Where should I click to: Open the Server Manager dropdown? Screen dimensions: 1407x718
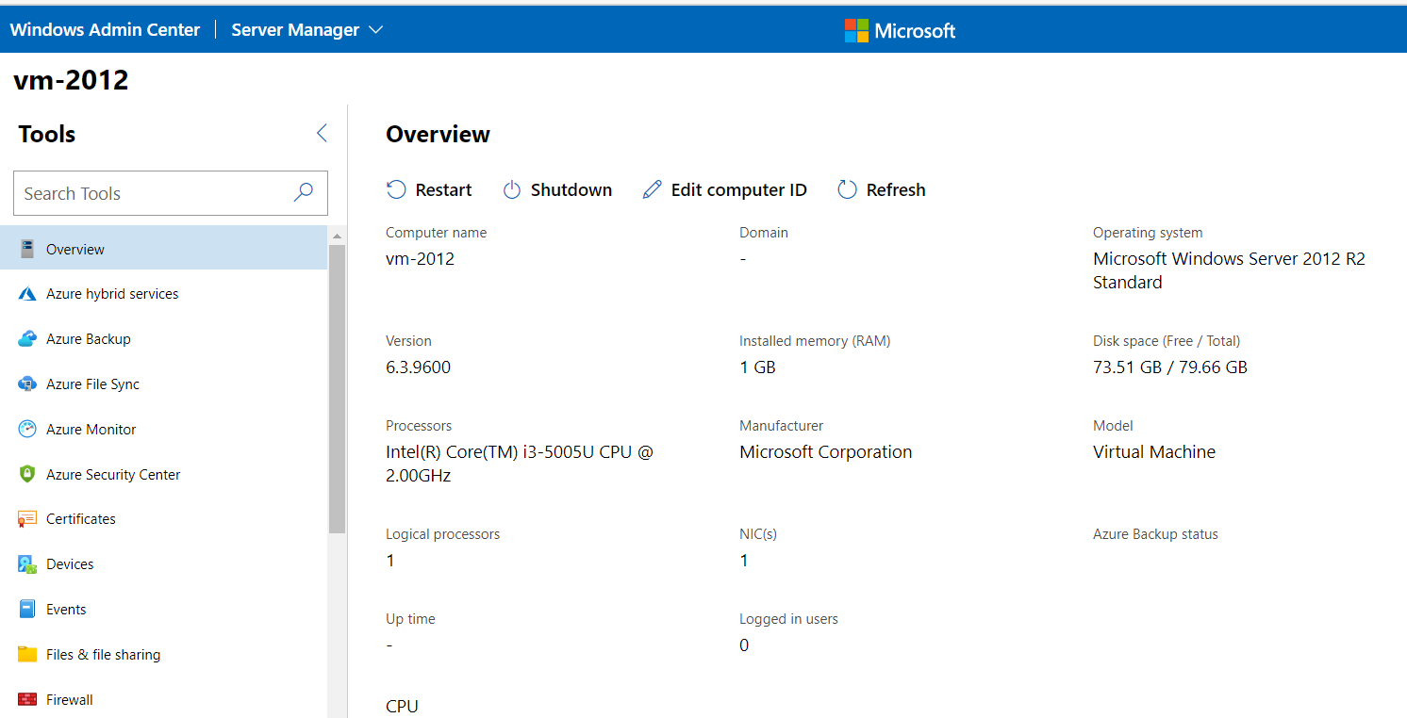click(x=307, y=30)
